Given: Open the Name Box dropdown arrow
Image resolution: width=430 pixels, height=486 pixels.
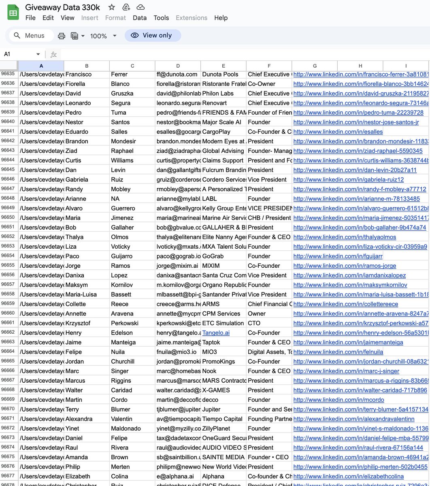Looking at the screenshot, I should point(38,54).
